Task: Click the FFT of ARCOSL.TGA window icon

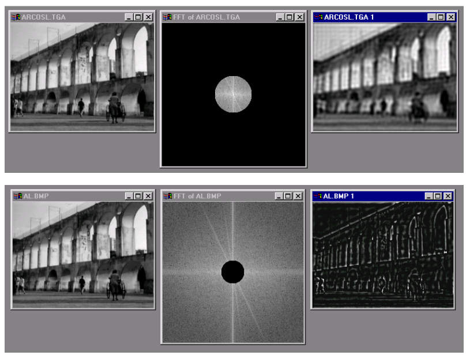Action: pos(167,17)
